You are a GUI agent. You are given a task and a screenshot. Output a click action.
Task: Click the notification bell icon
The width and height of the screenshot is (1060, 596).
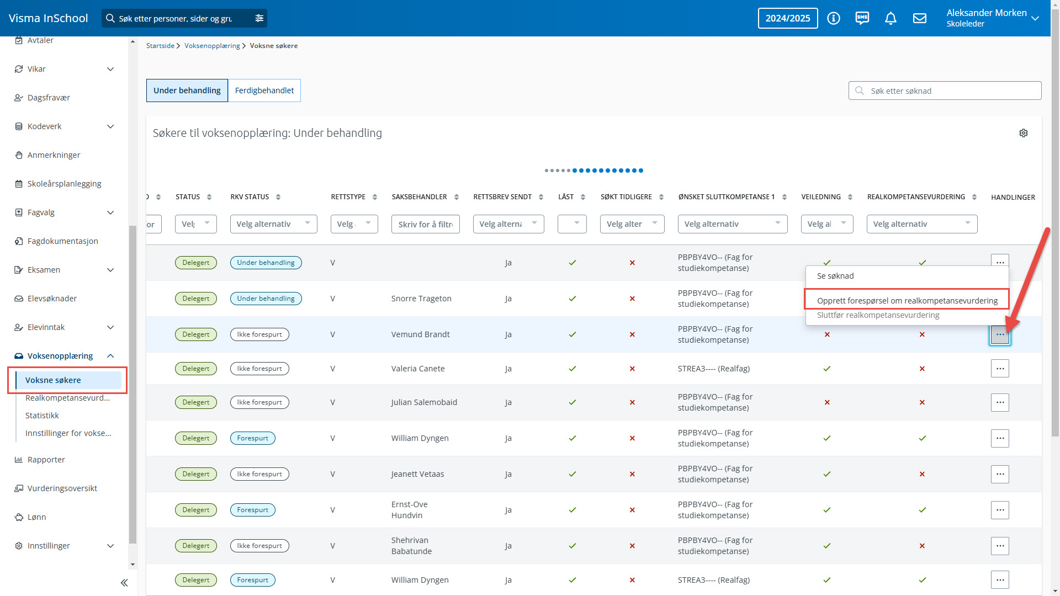[891, 18]
